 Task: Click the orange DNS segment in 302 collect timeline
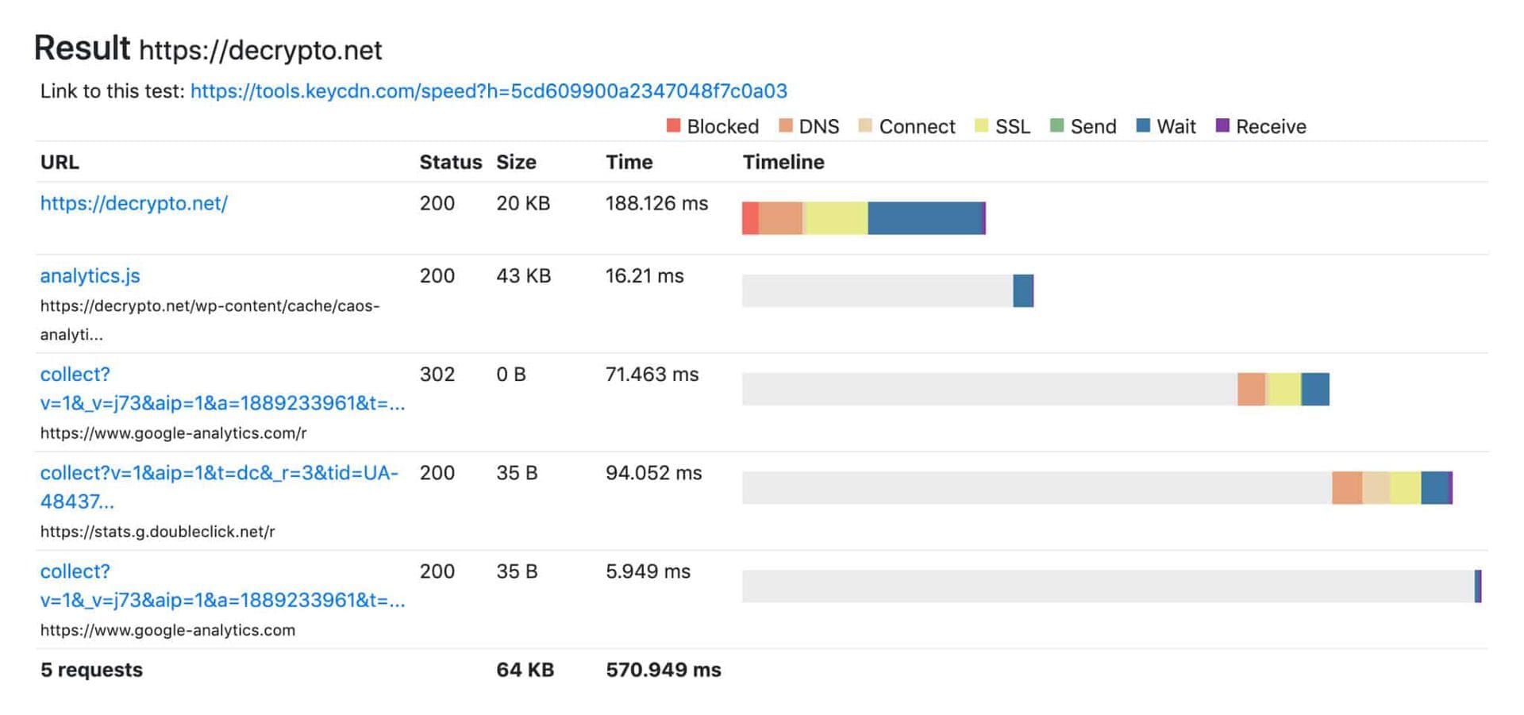1251,389
